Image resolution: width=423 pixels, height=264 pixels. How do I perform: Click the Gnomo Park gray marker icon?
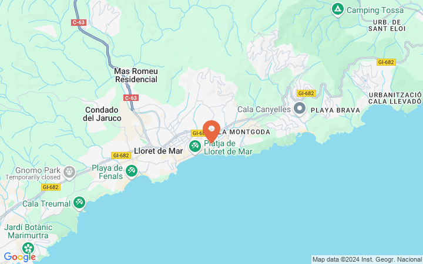click(69, 172)
